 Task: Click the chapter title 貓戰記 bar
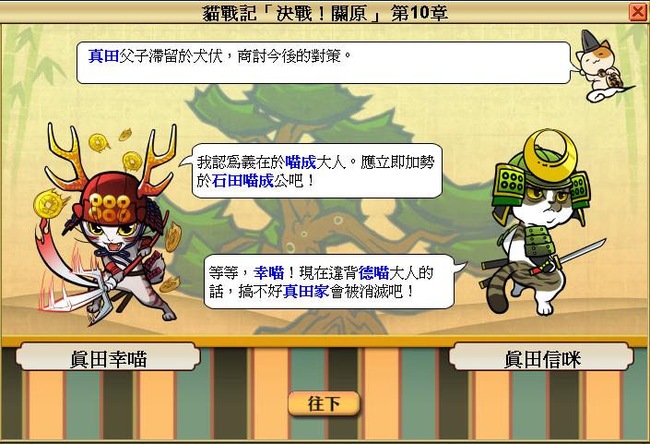click(x=325, y=12)
